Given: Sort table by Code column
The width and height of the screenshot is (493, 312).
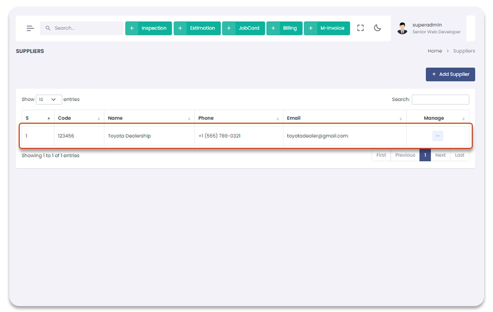Looking at the screenshot, I should click(x=79, y=118).
